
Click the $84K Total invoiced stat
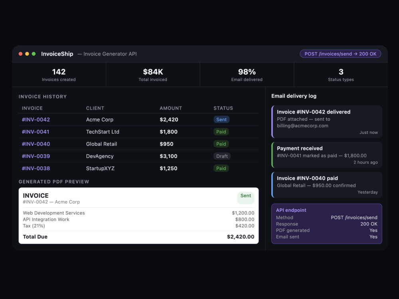tap(153, 75)
